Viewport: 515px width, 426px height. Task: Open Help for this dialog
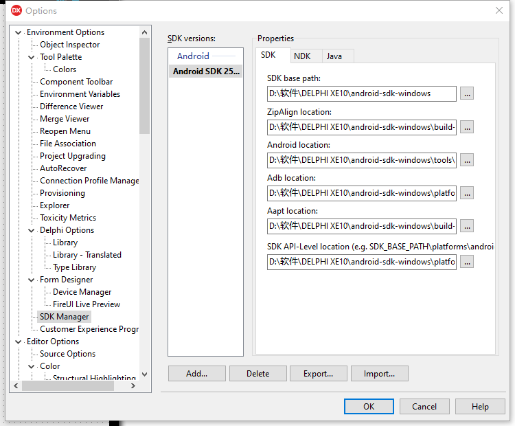[480, 407]
